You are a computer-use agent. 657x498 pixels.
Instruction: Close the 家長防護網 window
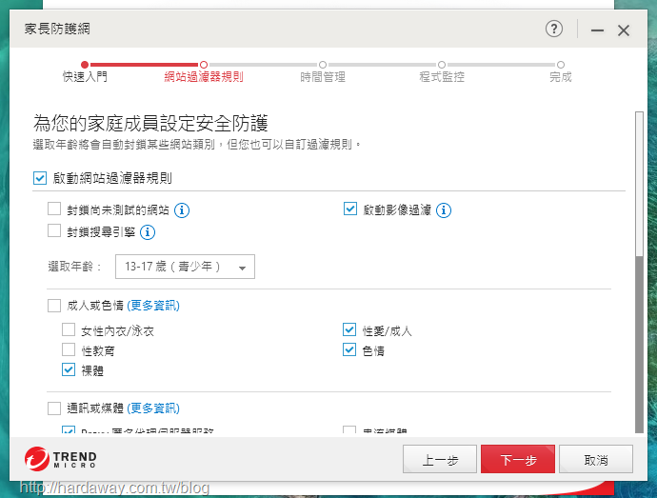click(624, 30)
